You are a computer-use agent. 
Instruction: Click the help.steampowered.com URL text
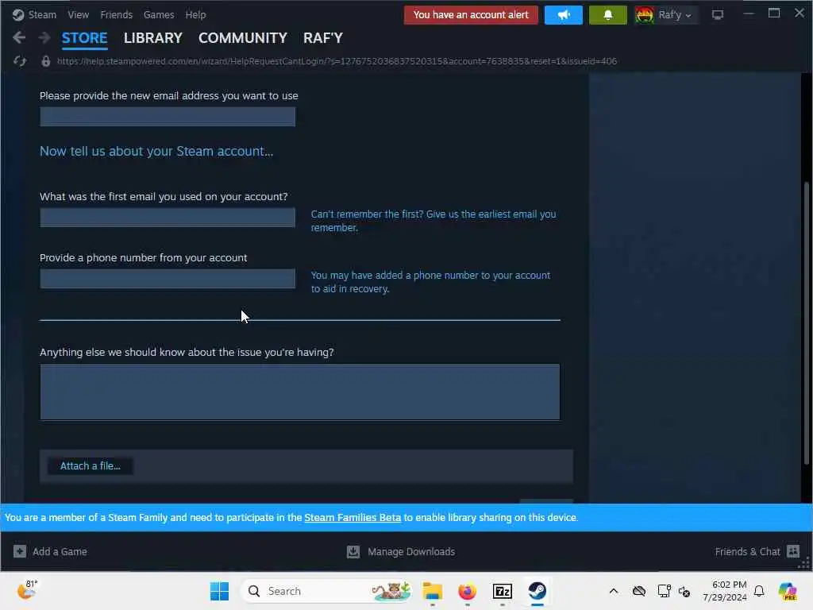coord(337,61)
